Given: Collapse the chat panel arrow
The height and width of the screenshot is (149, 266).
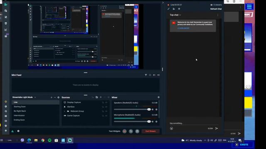Looking at the screenshot, I should pos(163,2).
